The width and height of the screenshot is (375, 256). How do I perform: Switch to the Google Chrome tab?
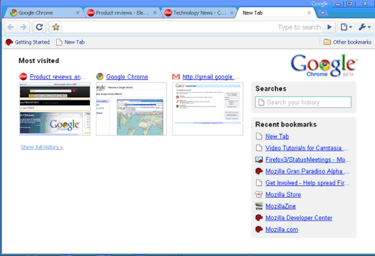point(43,13)
